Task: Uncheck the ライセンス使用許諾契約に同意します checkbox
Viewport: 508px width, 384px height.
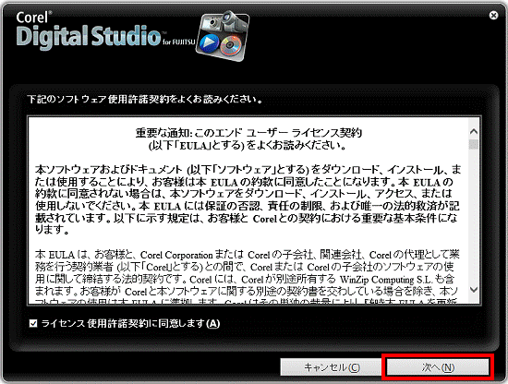Action: point(33,323)
